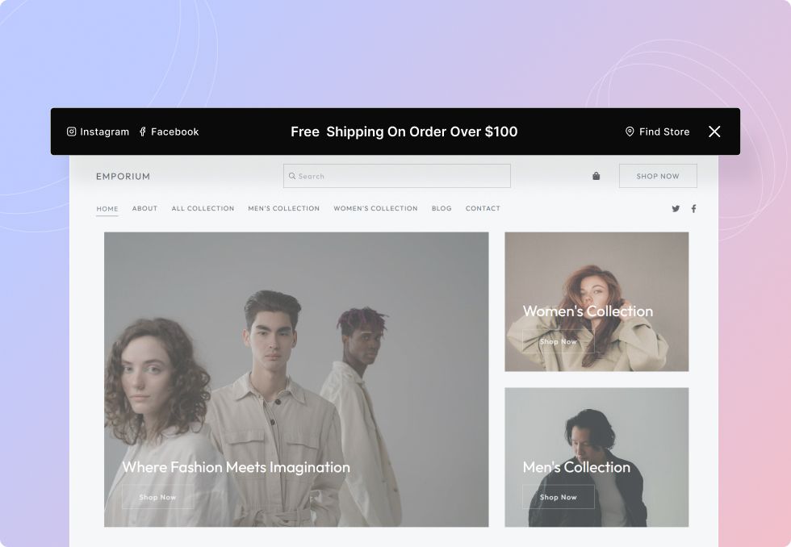
Task: Visit the Blog page link
Action: 442,209
